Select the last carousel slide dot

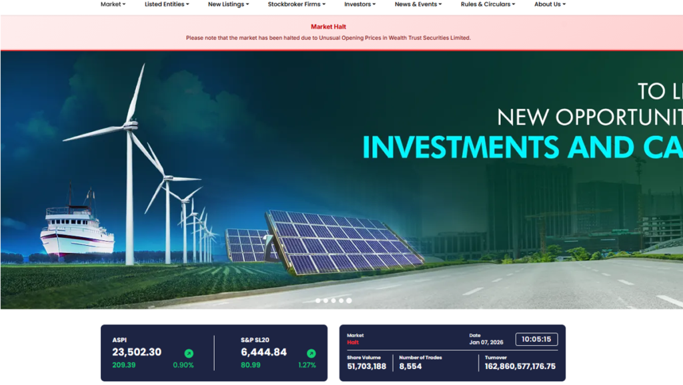coord(349,300)
